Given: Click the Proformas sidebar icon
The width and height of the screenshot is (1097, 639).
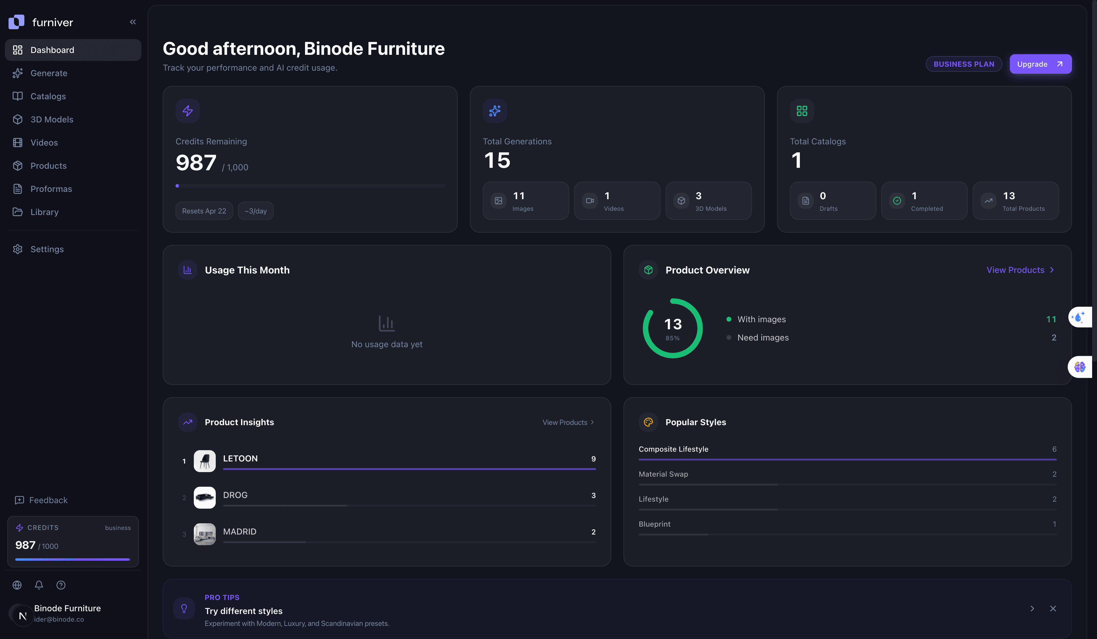Looking at the screenshot, I should tap(17, 189).
